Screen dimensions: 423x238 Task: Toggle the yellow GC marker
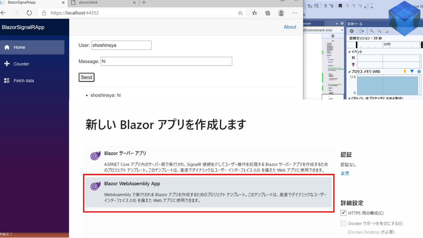click(404, 71)
